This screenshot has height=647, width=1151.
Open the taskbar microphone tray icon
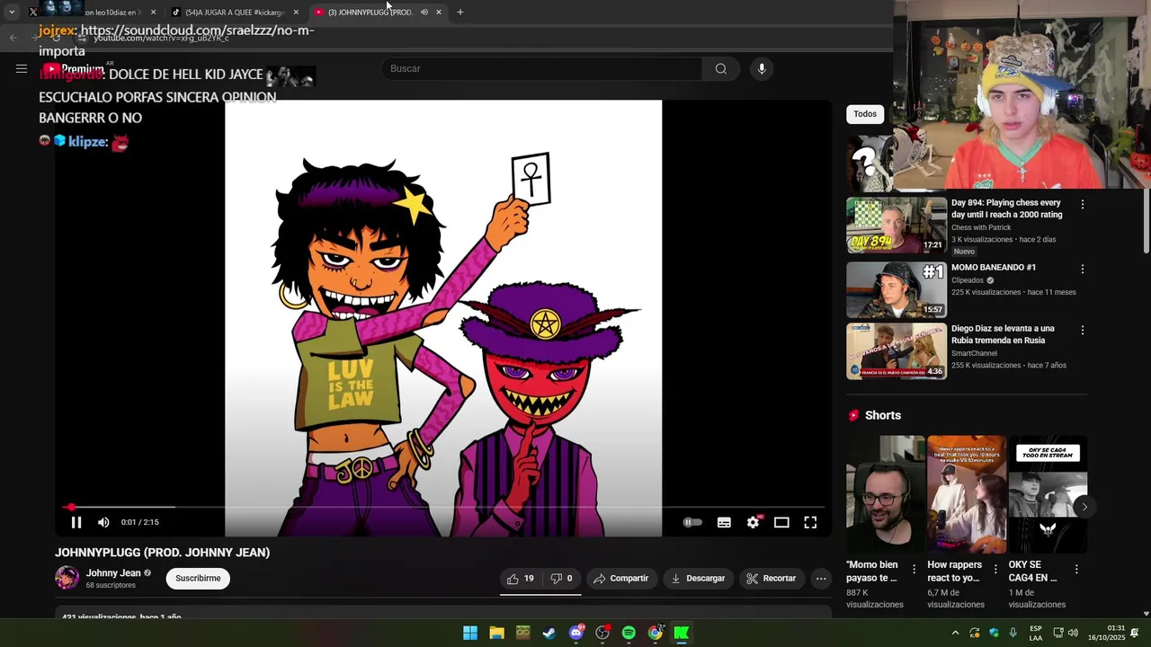coord(1013,633)
